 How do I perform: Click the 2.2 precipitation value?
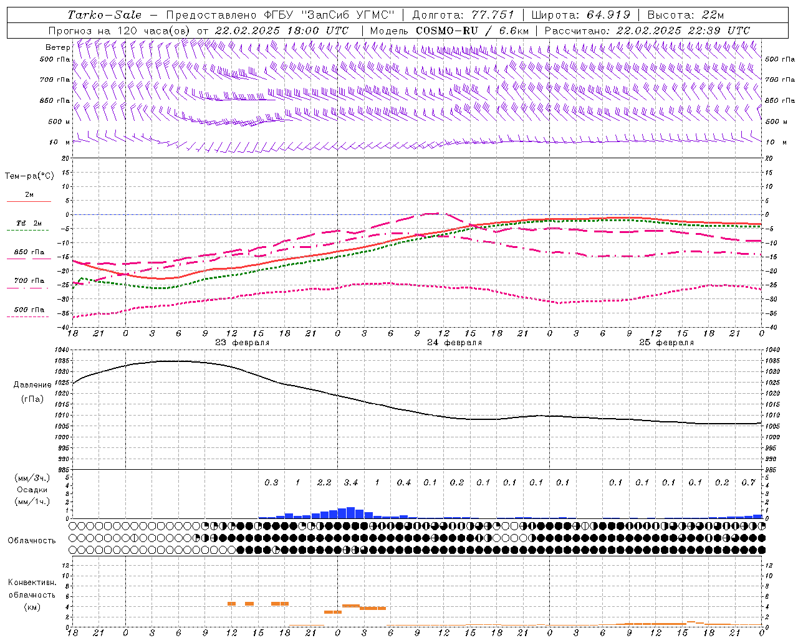pos(324,482)
